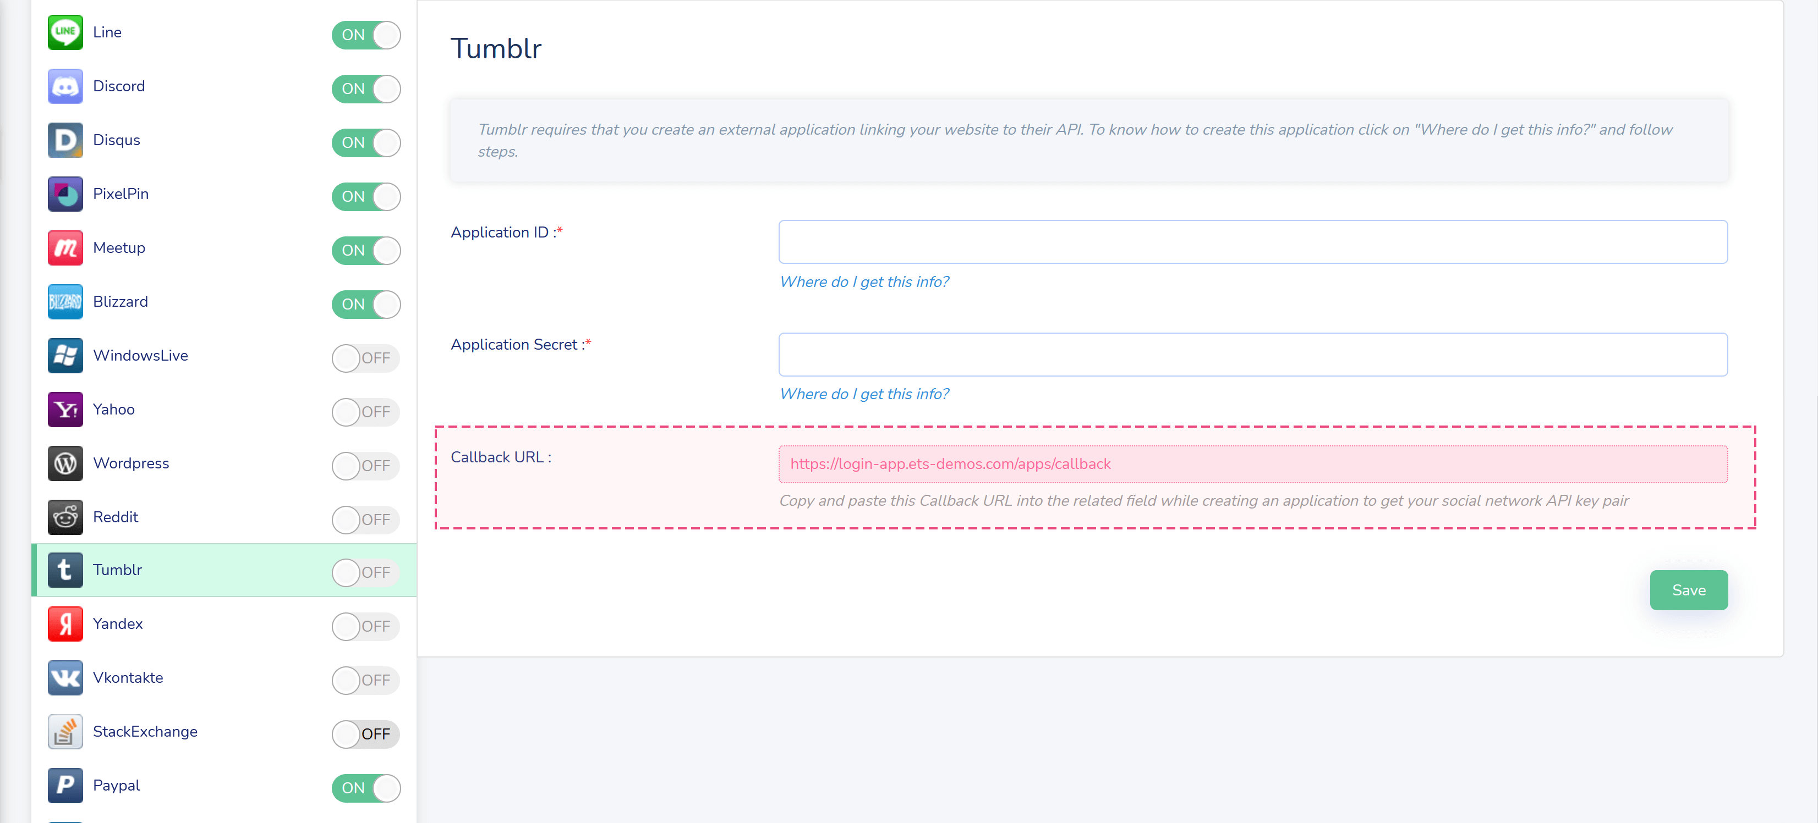Disable the Paypal toggle
This screenshot has width=1818, height=823.
[365, 788]
